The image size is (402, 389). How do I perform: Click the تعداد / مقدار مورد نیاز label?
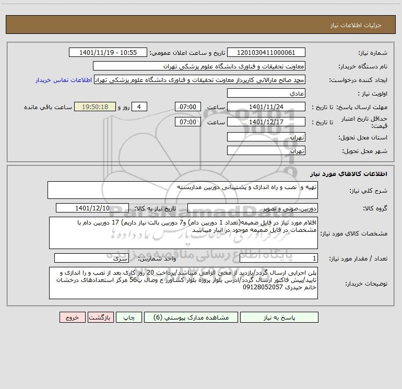pos(358,259)
